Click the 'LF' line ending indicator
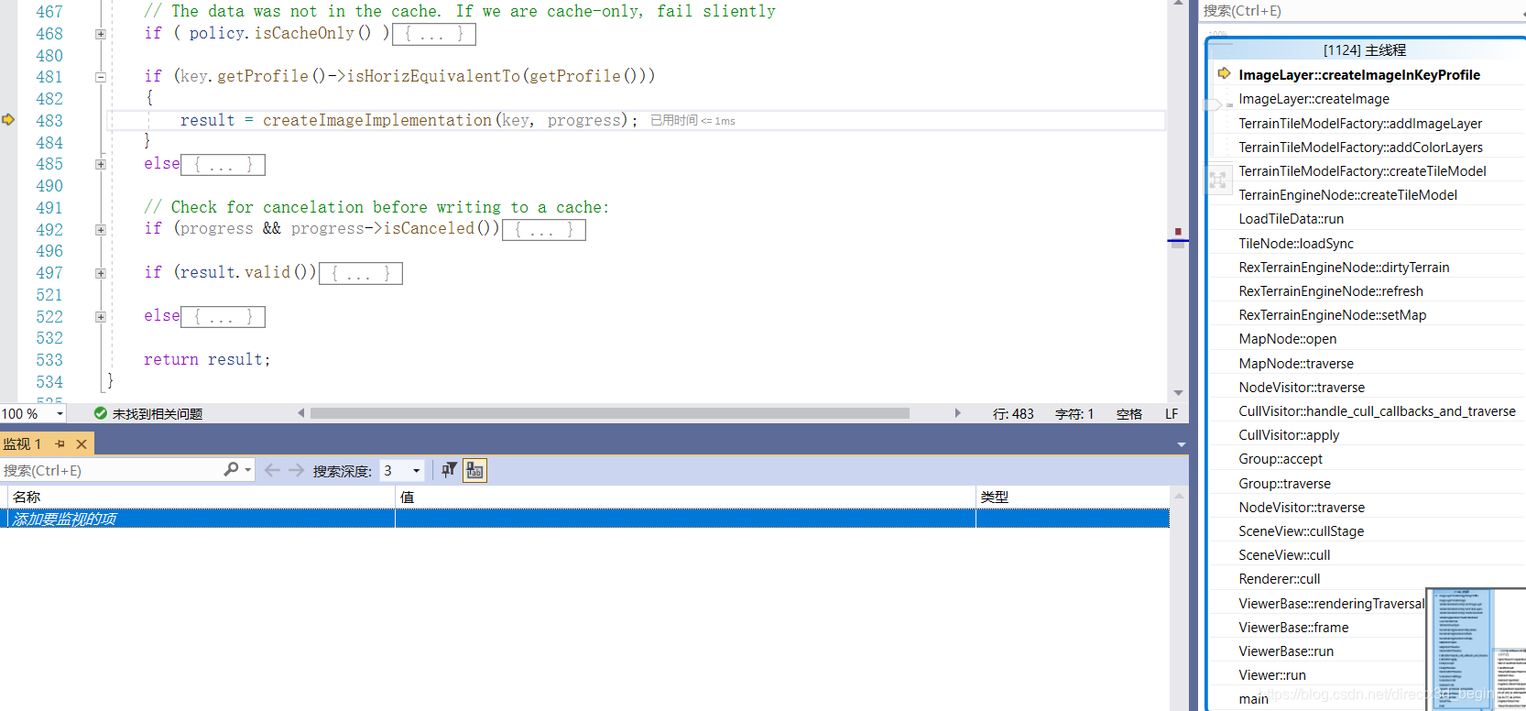The image size is (1526, 711). tap(1172, 414)
